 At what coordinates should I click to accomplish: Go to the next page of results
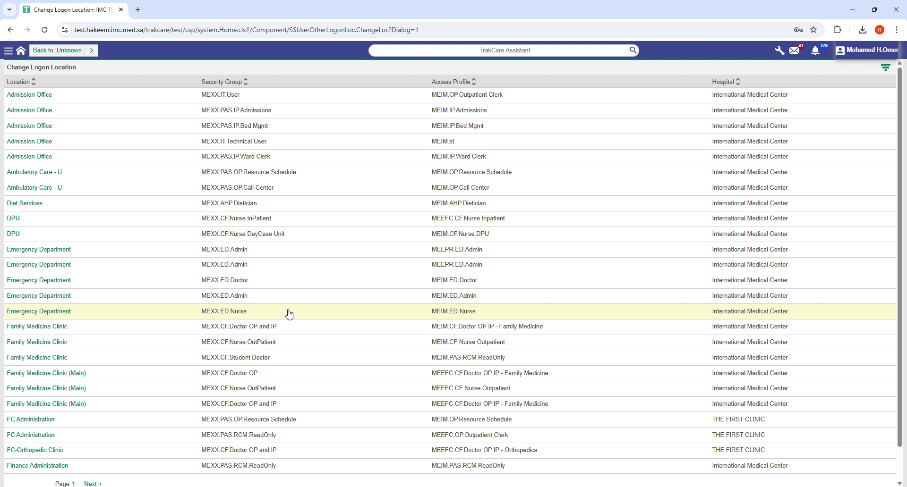pyautogui.click(x=93, y=484)
